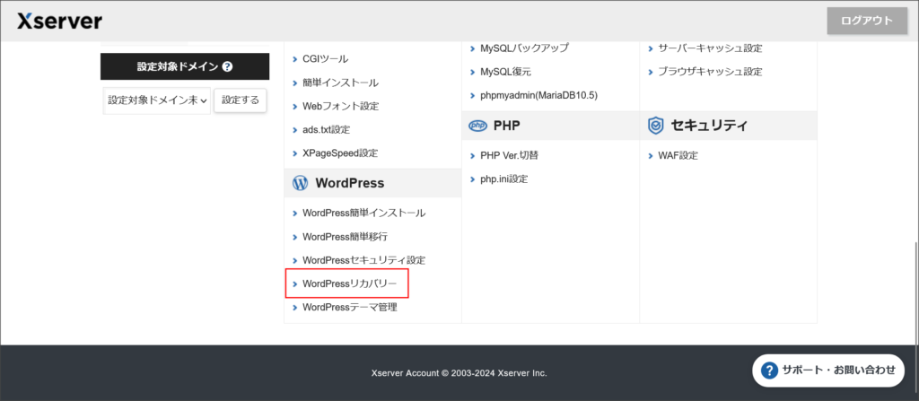Open WordPressテーマ管理 link
This screenshot has height=401, width=919.
point(349,307)
